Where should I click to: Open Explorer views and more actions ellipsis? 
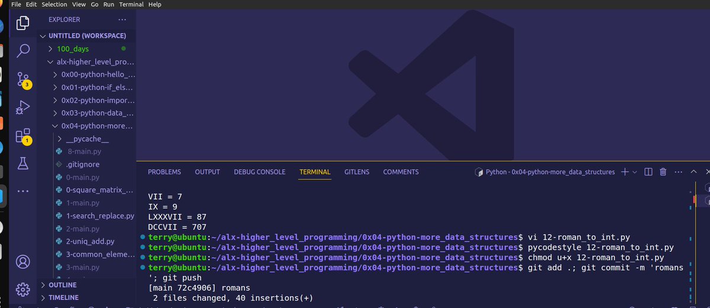(x=122, y=20)
